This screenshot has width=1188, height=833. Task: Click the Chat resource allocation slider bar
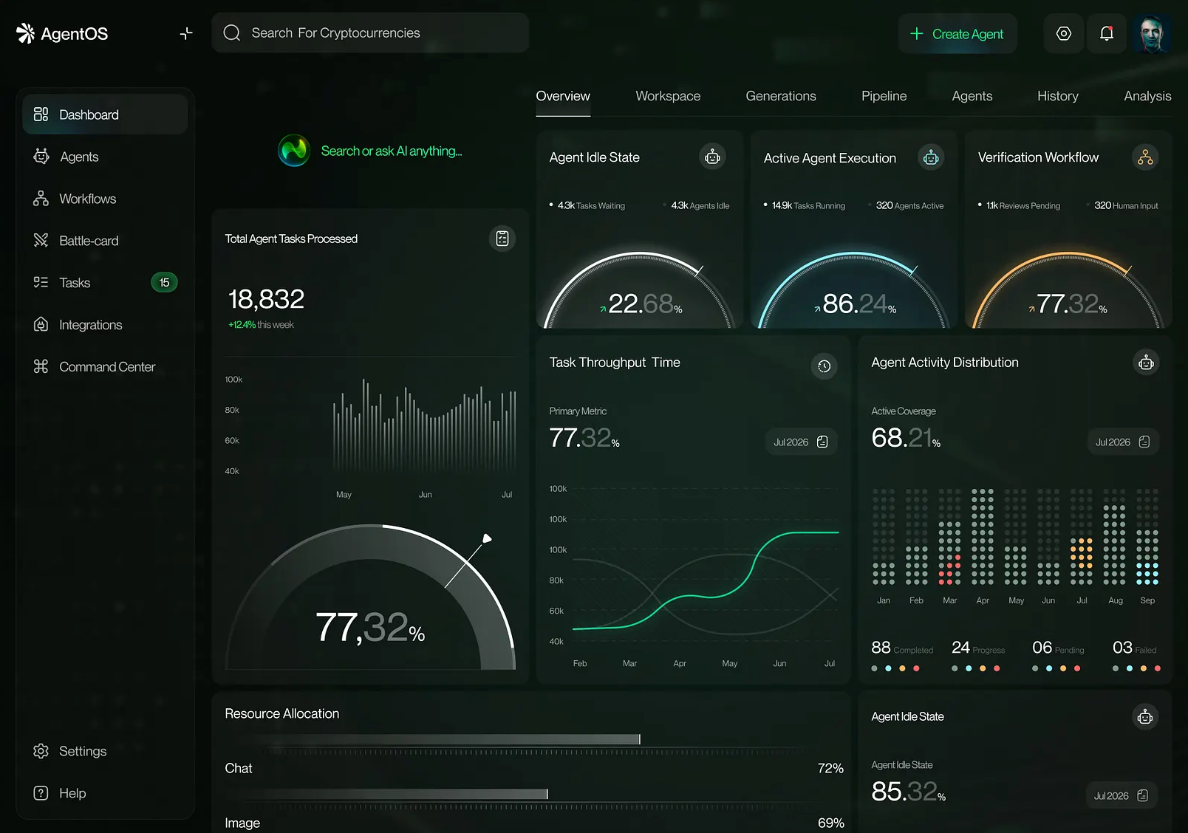[x=443, y=739]
